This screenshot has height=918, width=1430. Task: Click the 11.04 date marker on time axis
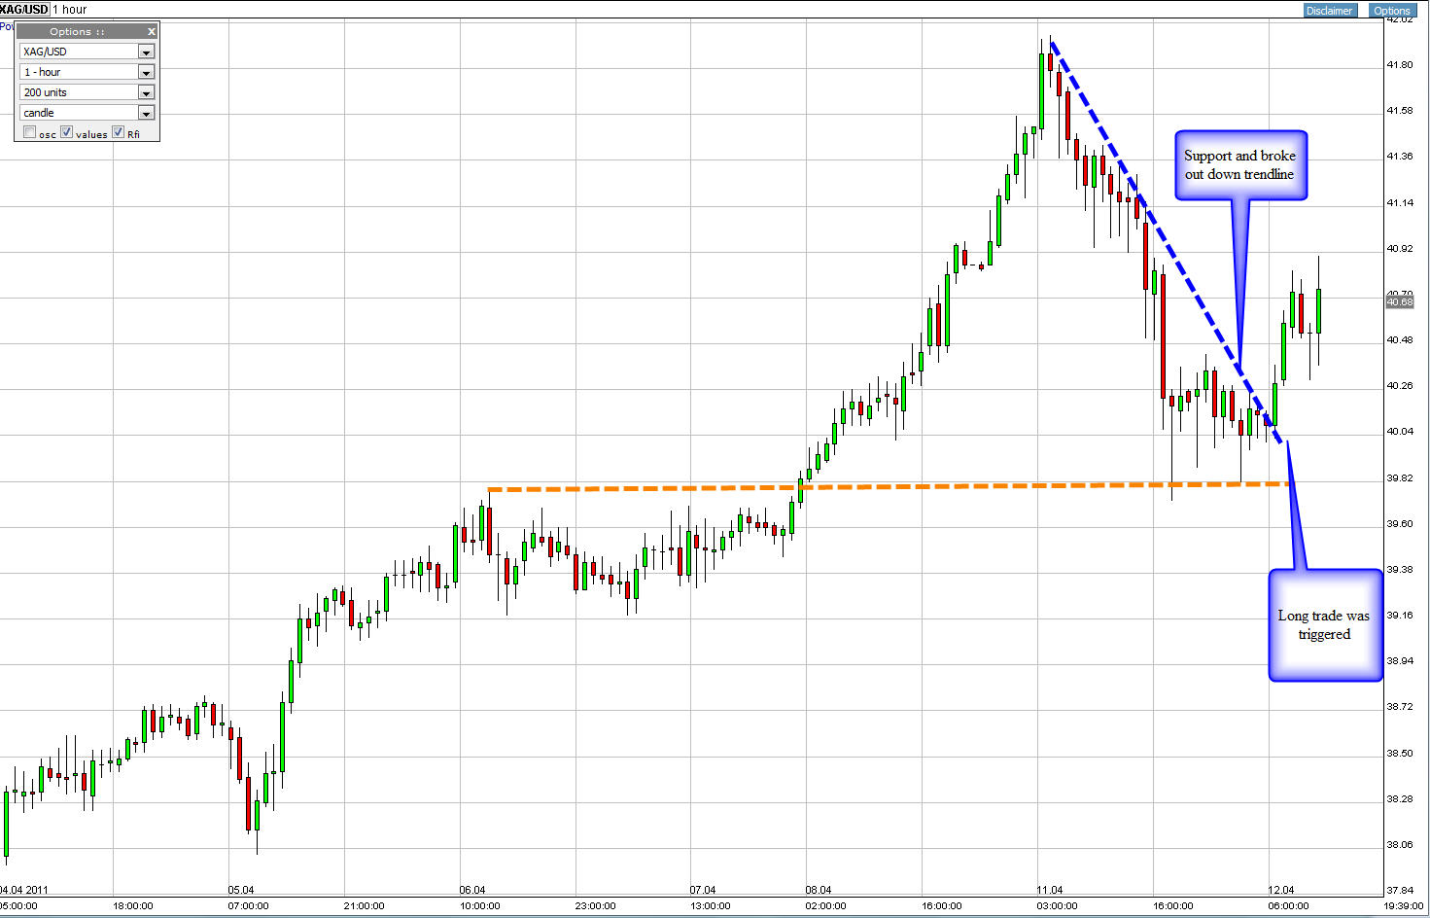tap(1050, 890)
